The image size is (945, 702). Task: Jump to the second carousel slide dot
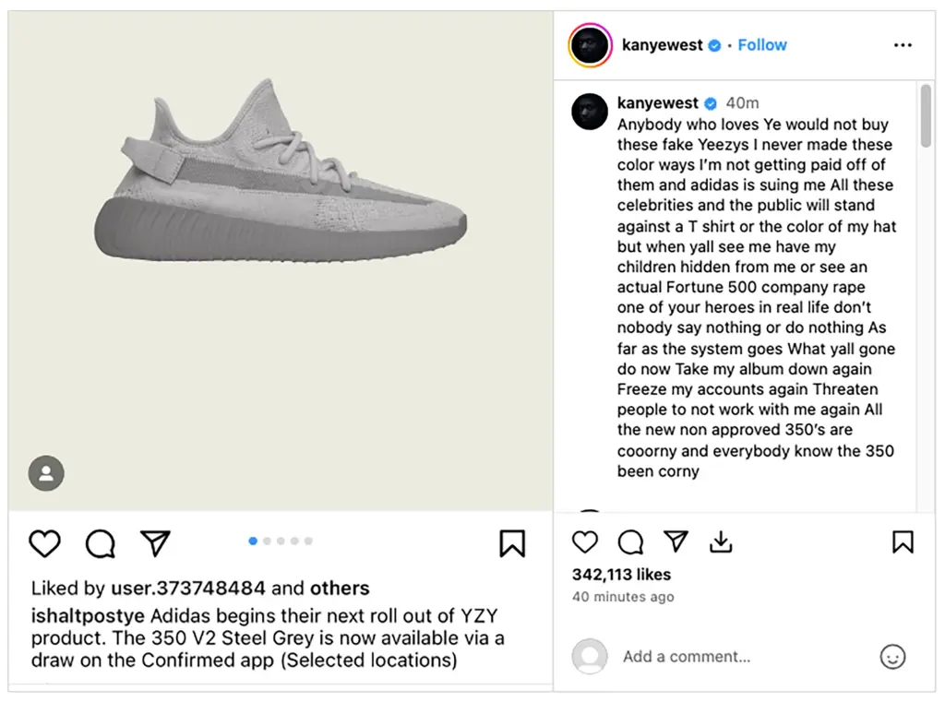(x=267, y=541)
